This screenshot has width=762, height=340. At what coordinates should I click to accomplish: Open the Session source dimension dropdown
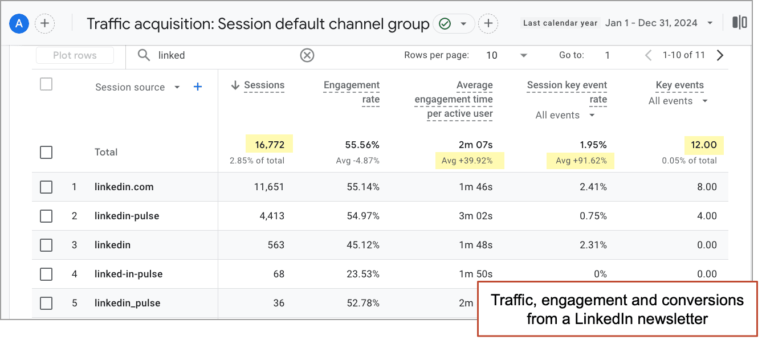137,87
